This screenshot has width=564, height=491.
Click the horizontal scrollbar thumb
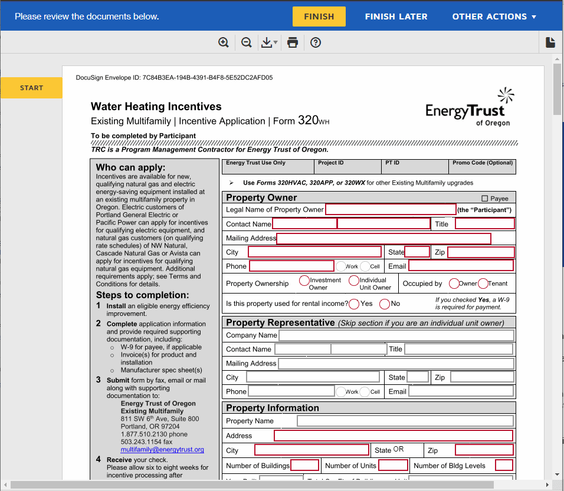click(252, 485)
